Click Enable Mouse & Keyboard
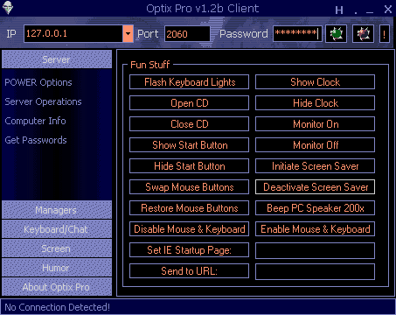The height and width of the screenshot is (315, 396). 316,229
